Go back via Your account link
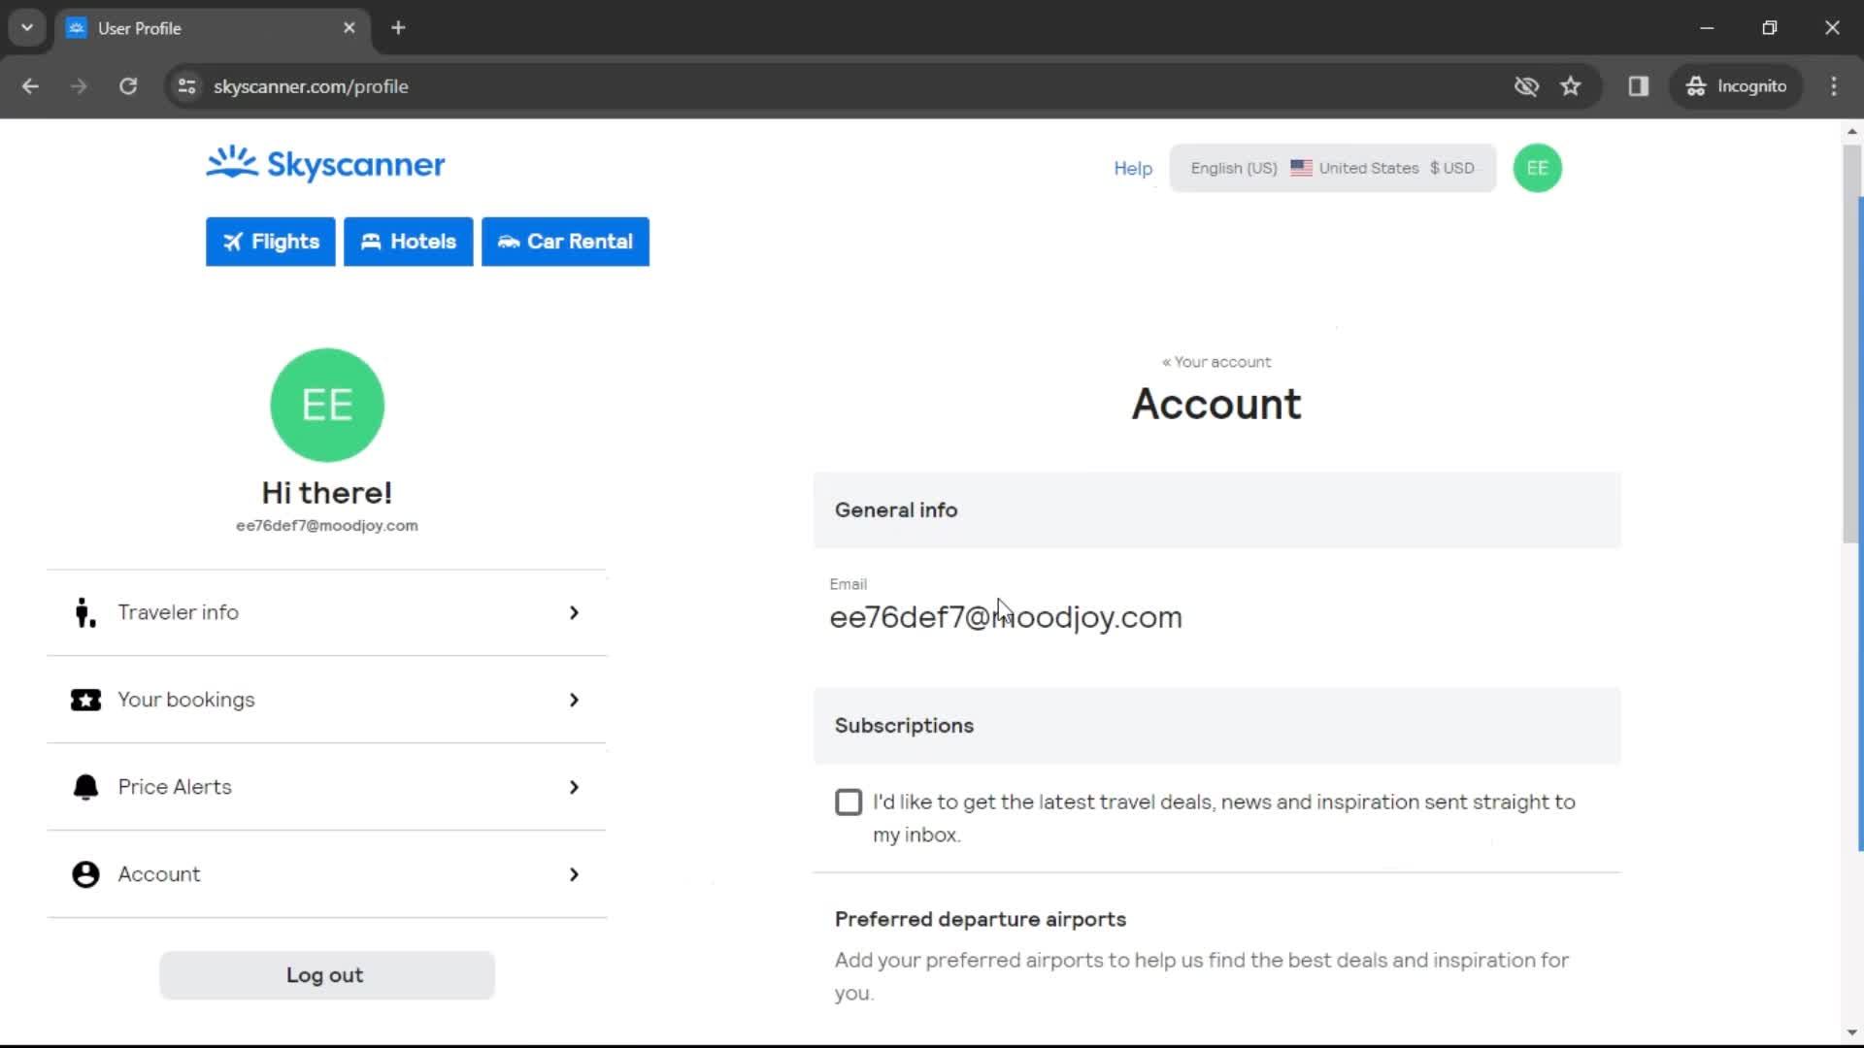Image resolution: width=1864 pixels, height=1048 pixels. tap(1216, 362)
